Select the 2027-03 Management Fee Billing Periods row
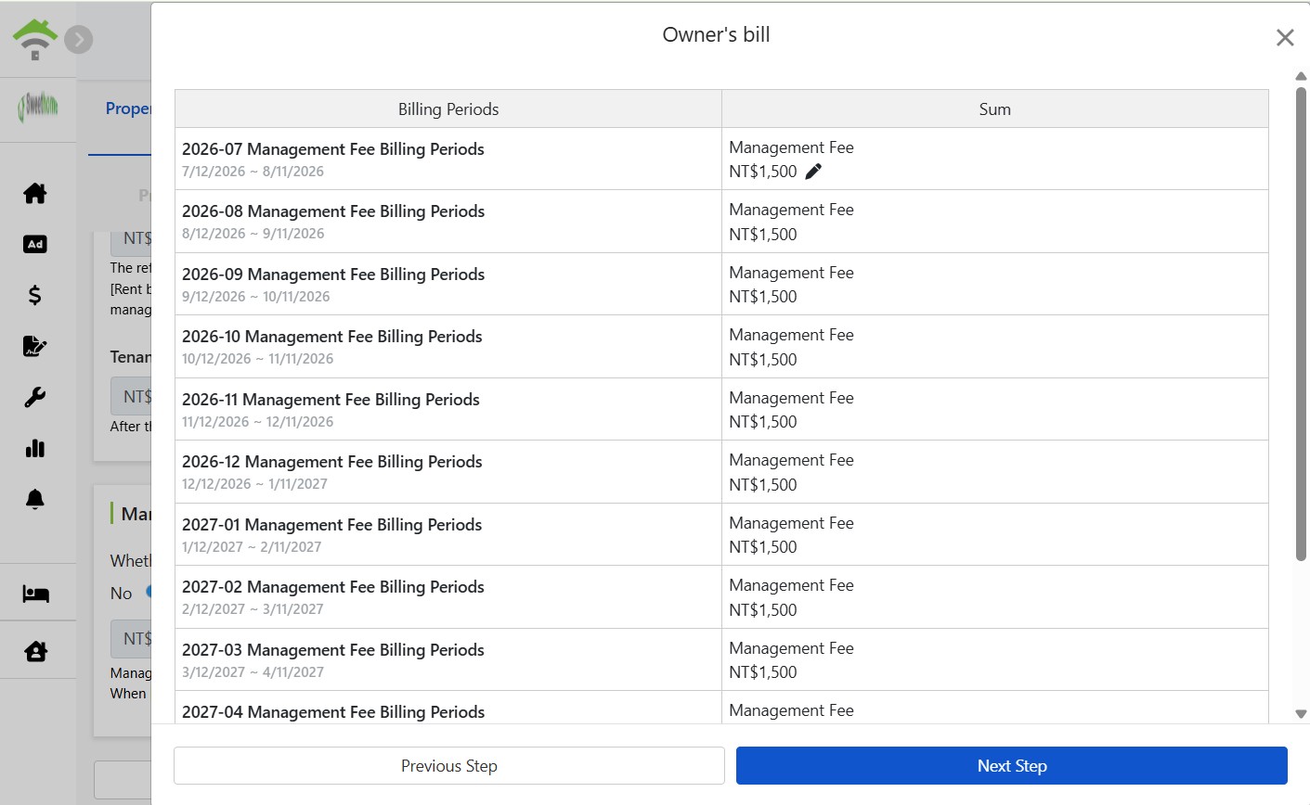This screenshot has height=805, width=1310. pyautogui.click(x=721, y=659)
